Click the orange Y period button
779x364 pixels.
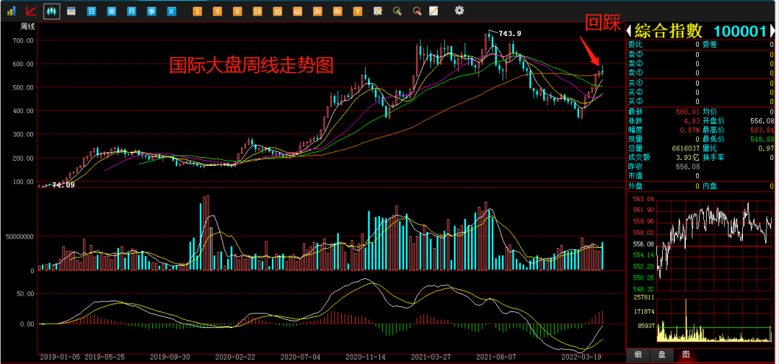[357, 10]
